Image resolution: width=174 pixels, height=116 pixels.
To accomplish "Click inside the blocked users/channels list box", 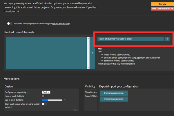I will pos(46,53).
